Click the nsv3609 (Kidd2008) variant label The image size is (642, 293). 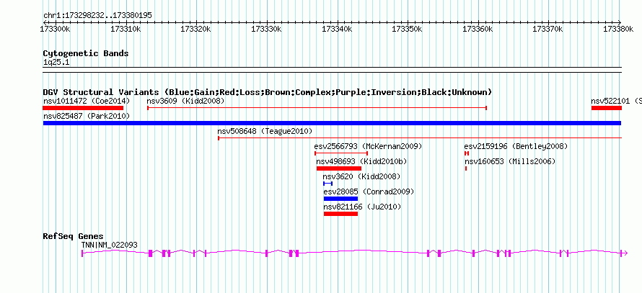(x=185, y=101)
